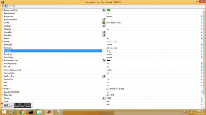
Task: Open the SelectionHighlight value dropdown
Action: pyautogui.click(x=202, y=92)
